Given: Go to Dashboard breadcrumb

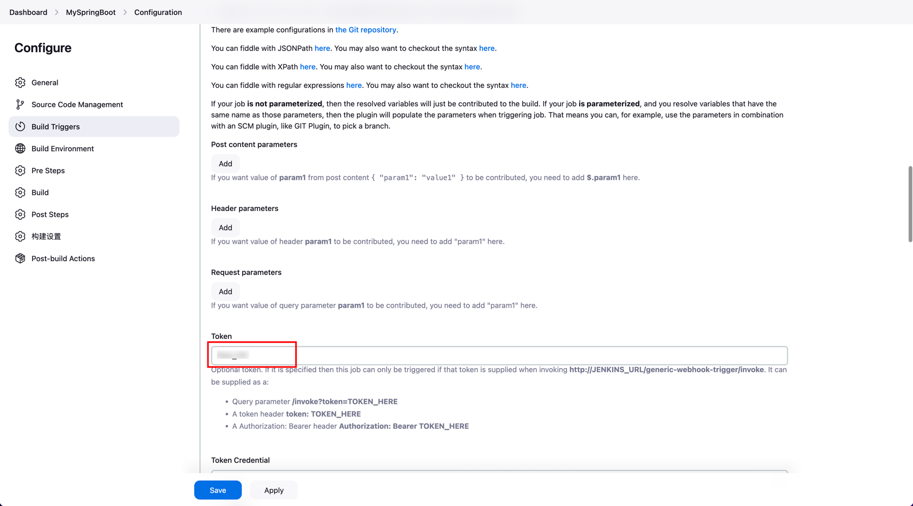Looking at the screenshot, I should tap(28, 12).
